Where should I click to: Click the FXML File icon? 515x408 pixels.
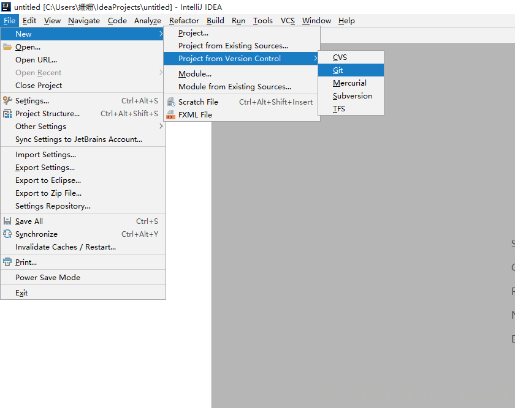coord(171,115)
